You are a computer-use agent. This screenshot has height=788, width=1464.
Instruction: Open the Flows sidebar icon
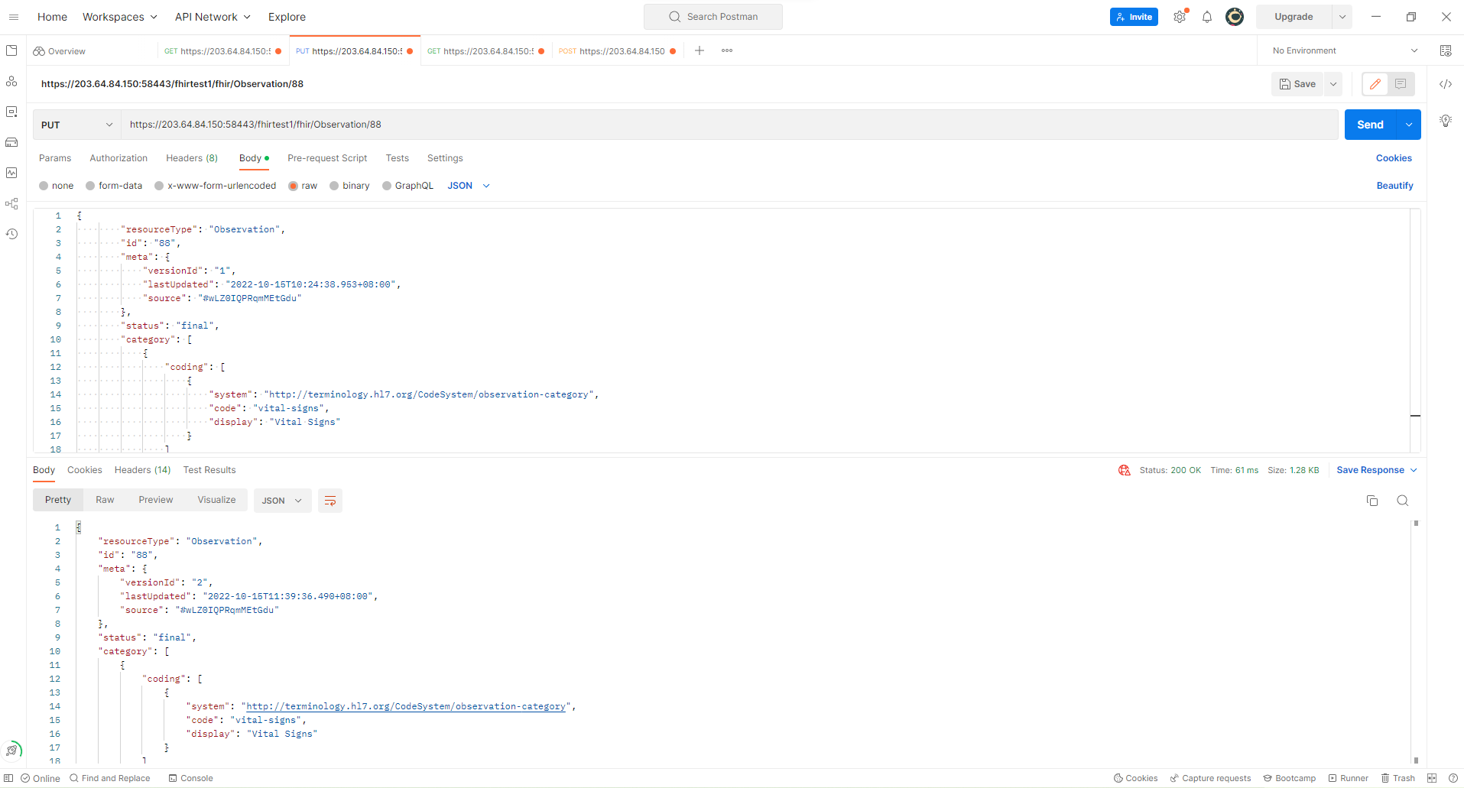click(11, 203)
